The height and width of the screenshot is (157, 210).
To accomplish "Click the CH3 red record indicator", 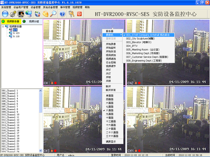I will coord(55,151).
